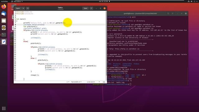
Task: Click the network icon in system tray
Action: [189, 1]
